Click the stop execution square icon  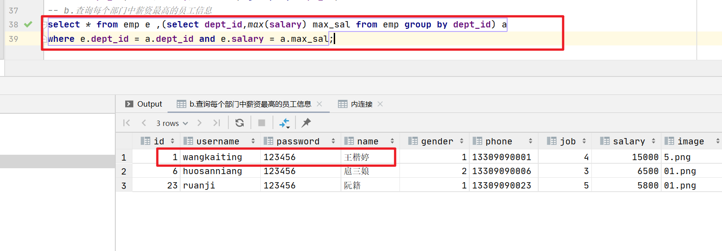(262, 123)
